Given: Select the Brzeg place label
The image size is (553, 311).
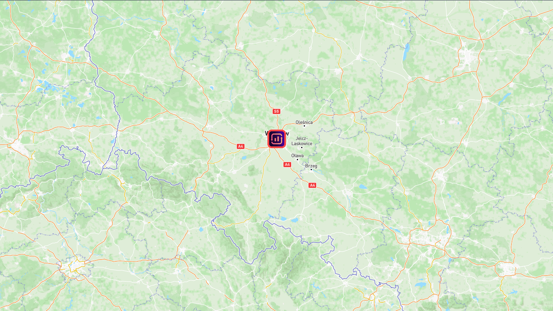Looking at the screenshot, I should pyautogui.click(x=311, y=166).
